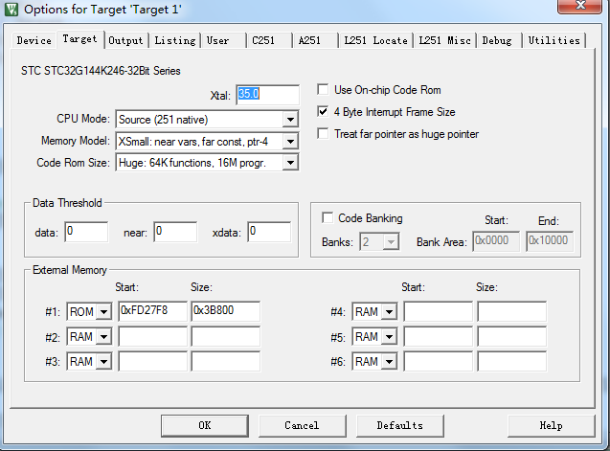Open the Memory Model dropdown
The height and width of the screenshot is (451, 610).
290,142
